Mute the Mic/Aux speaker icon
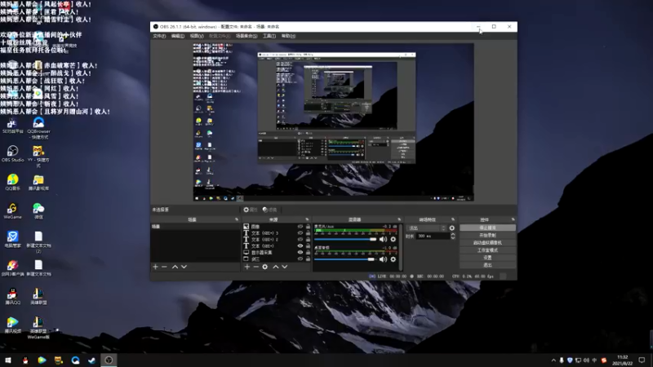This screenshot has width=653, height=367. [383, 239]
